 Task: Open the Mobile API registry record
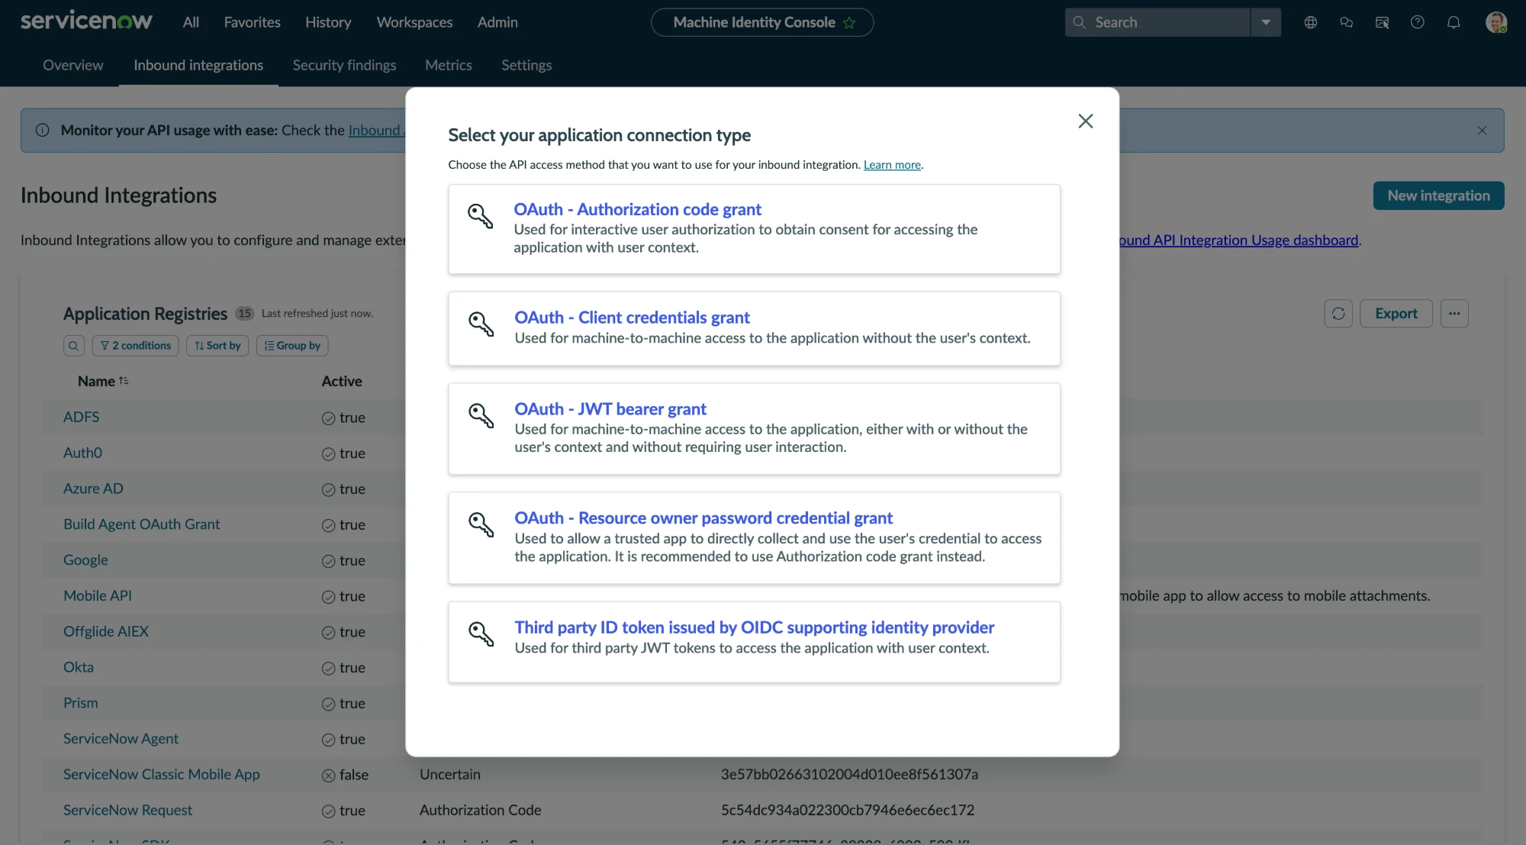click(x=98, y=595)
